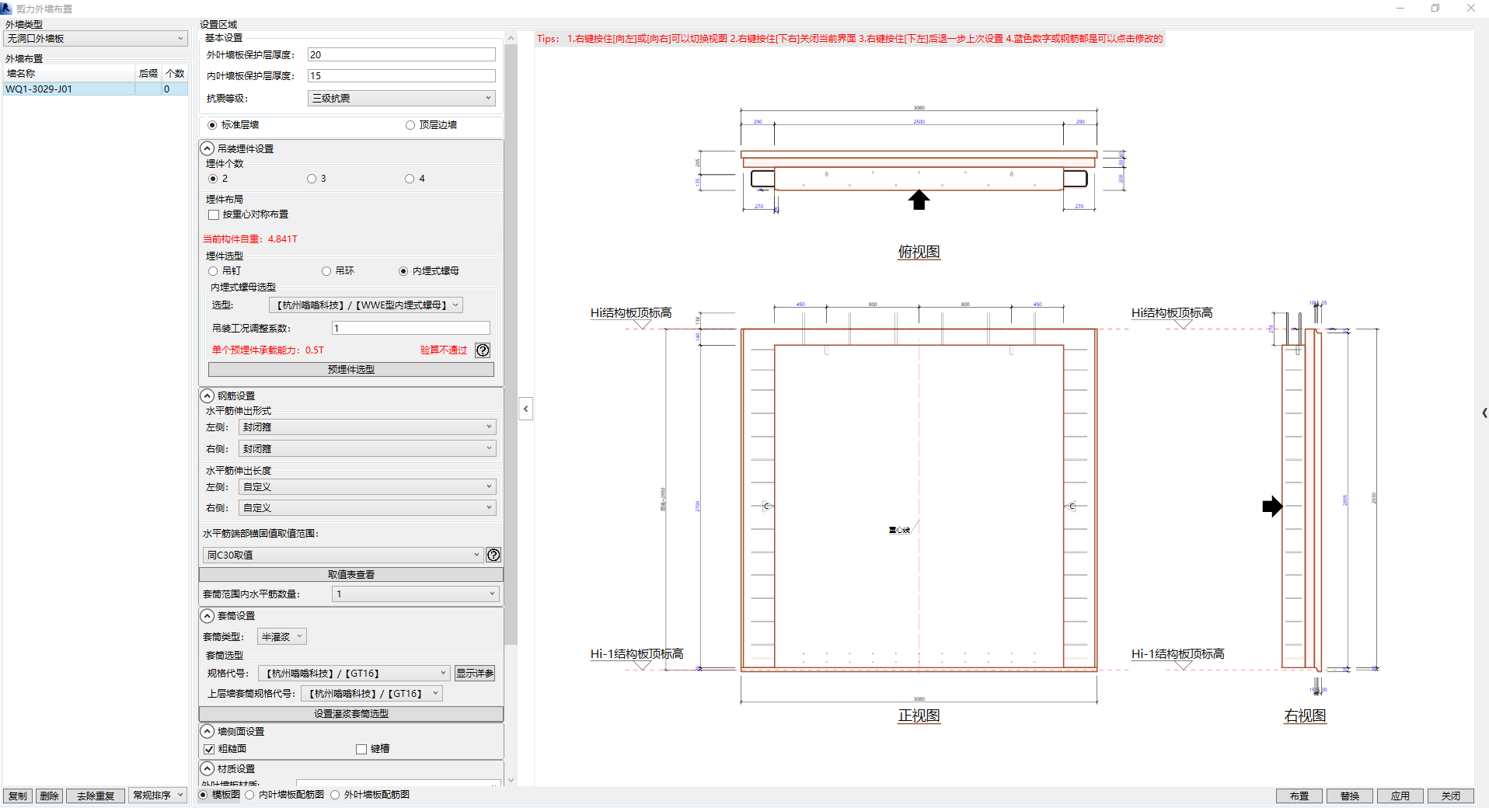This screenshot has width=1489, height=808.
Task: Click 预埋件选型 button
Action: pyautogui.click(x=351, y=370)
